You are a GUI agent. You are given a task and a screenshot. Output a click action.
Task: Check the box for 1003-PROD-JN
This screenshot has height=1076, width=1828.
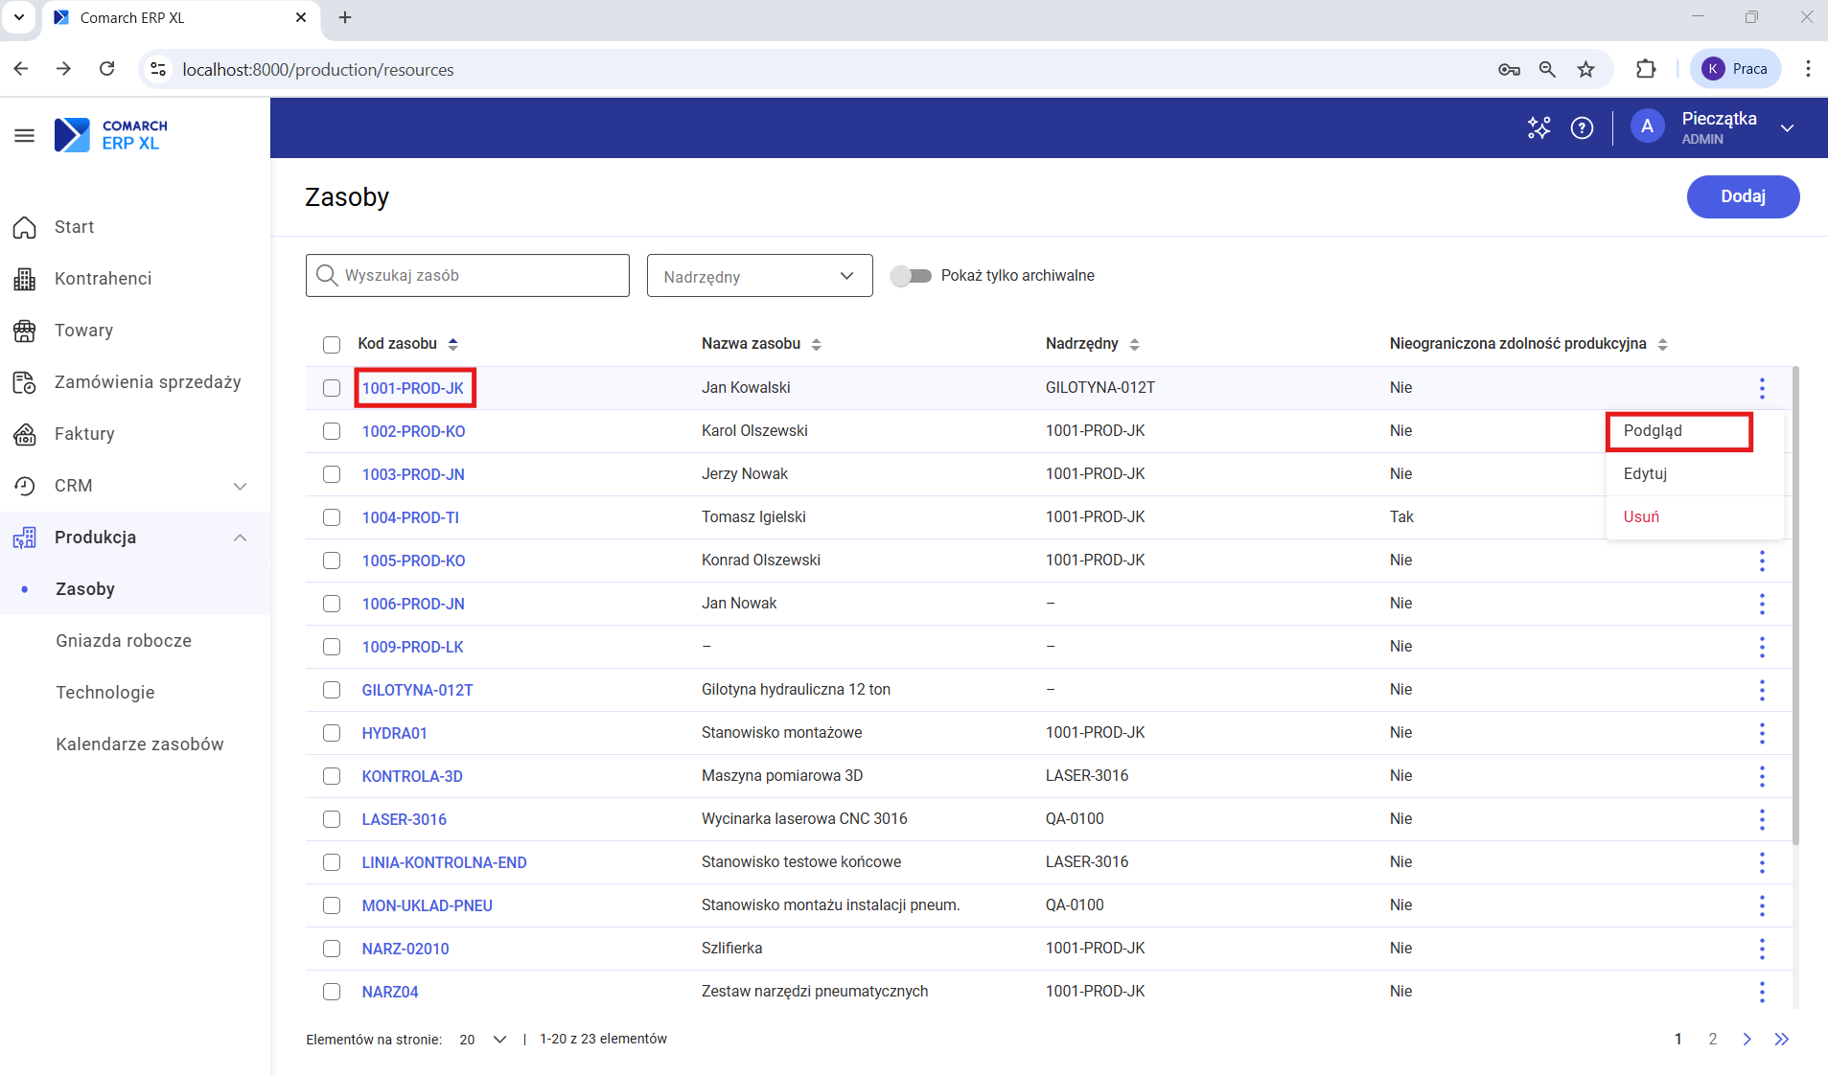pyautogui.click(x=332, y=474)
